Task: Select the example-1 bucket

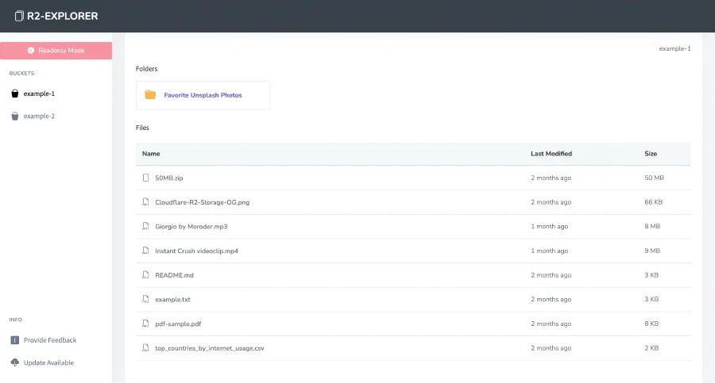Action: click(39, 94)
